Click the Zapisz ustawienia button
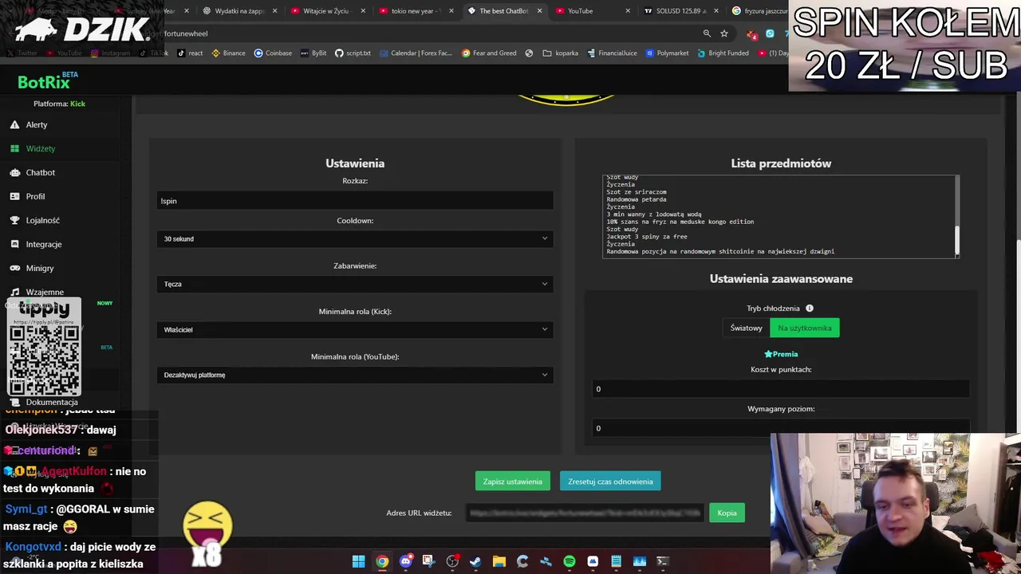Screen dimensions: 1021x574 coord(512,482)
